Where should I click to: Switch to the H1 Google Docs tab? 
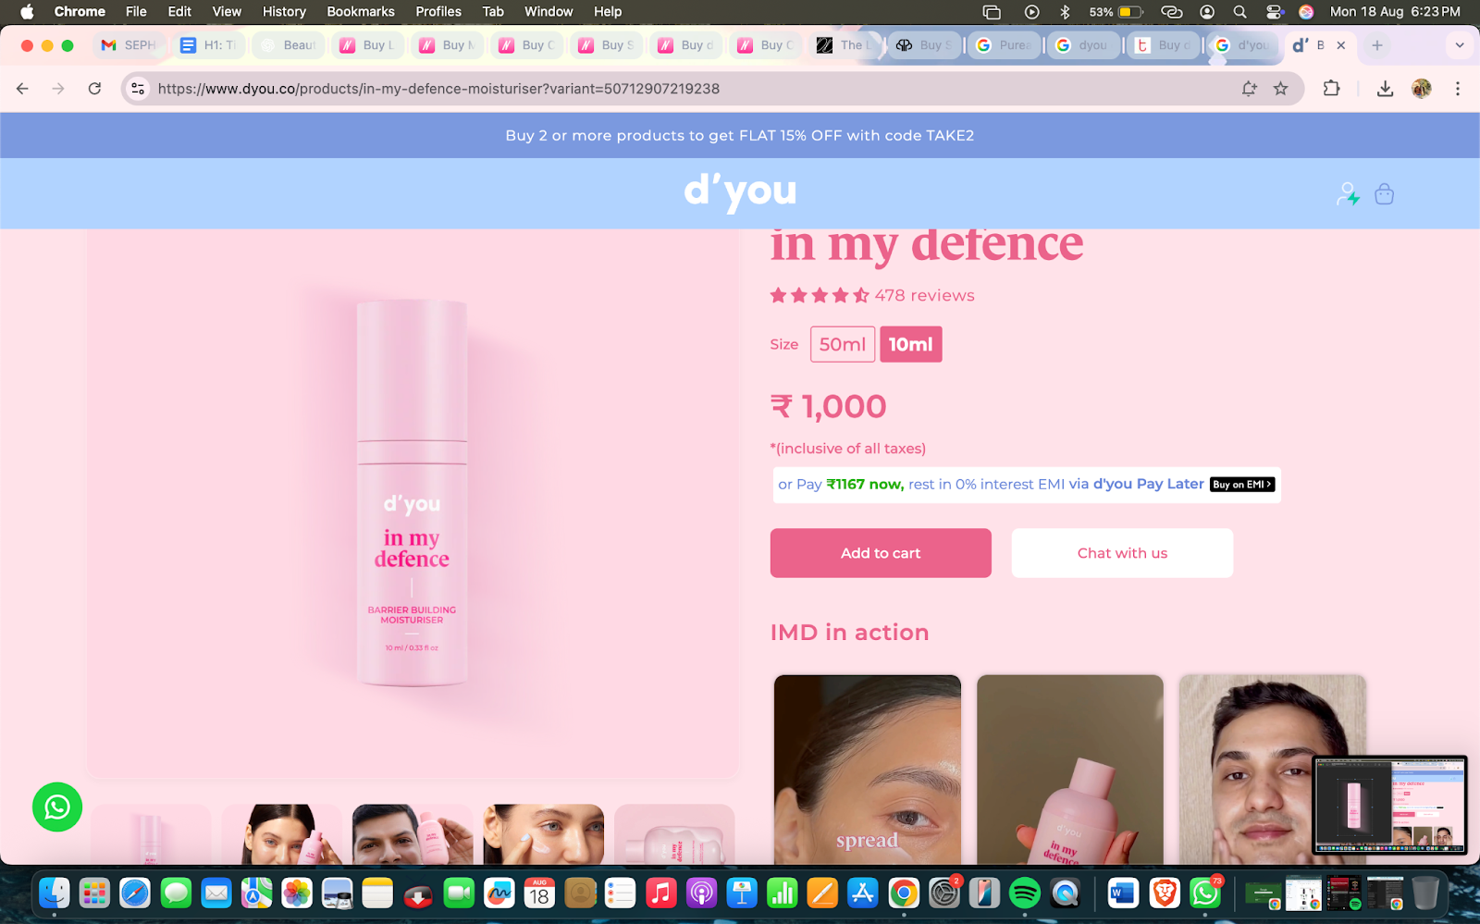pyautogui.click(x=208, y=45)
